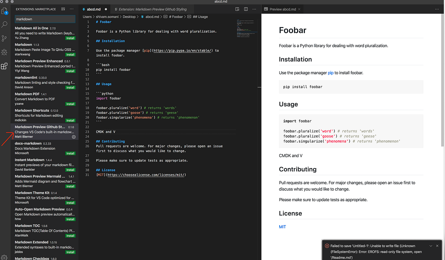
Task: Click choosealicense.com URL in editor
Action: point(146,175)
